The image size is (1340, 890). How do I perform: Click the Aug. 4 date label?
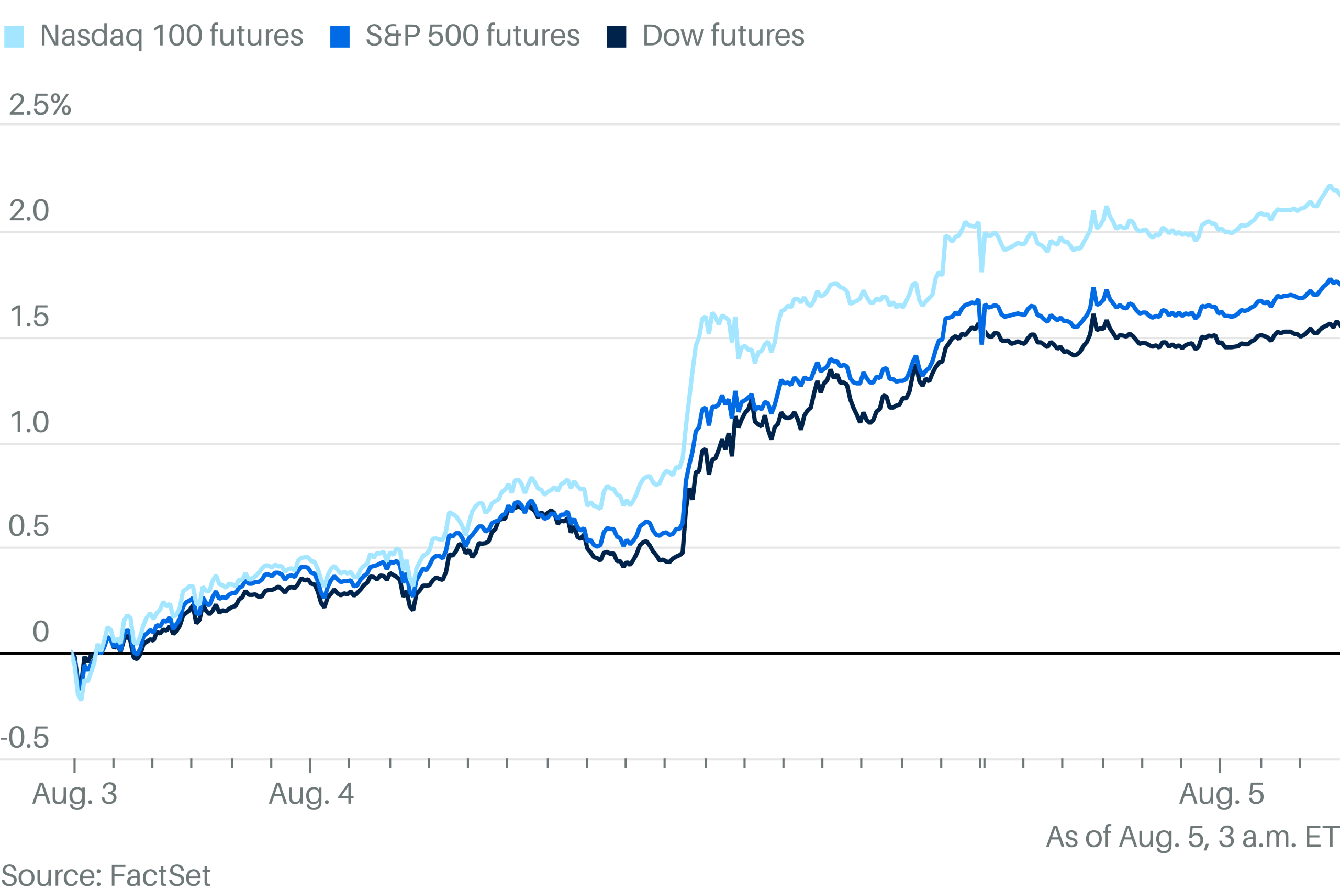[311, 794]
